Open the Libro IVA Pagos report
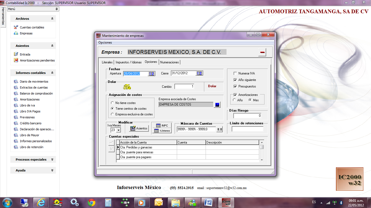371x208 pixels. [30, 111]
